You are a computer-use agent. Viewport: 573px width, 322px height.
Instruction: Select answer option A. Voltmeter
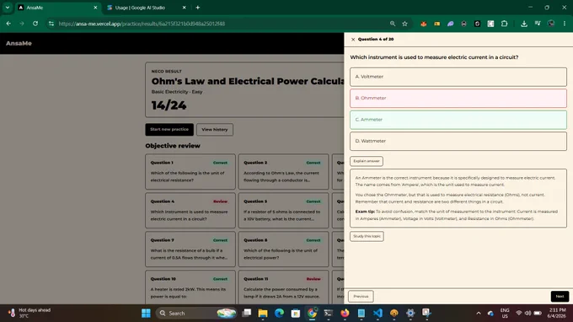tap(458, 77)
